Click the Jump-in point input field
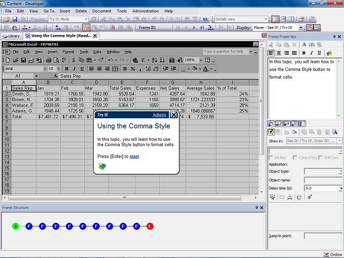Image resolution: width=344 pixels, height=258 pixels. pyautogui.click(x=324, y=236)
